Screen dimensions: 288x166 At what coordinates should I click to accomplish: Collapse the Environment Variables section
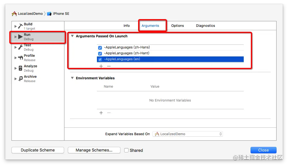[x=72, y=78]
